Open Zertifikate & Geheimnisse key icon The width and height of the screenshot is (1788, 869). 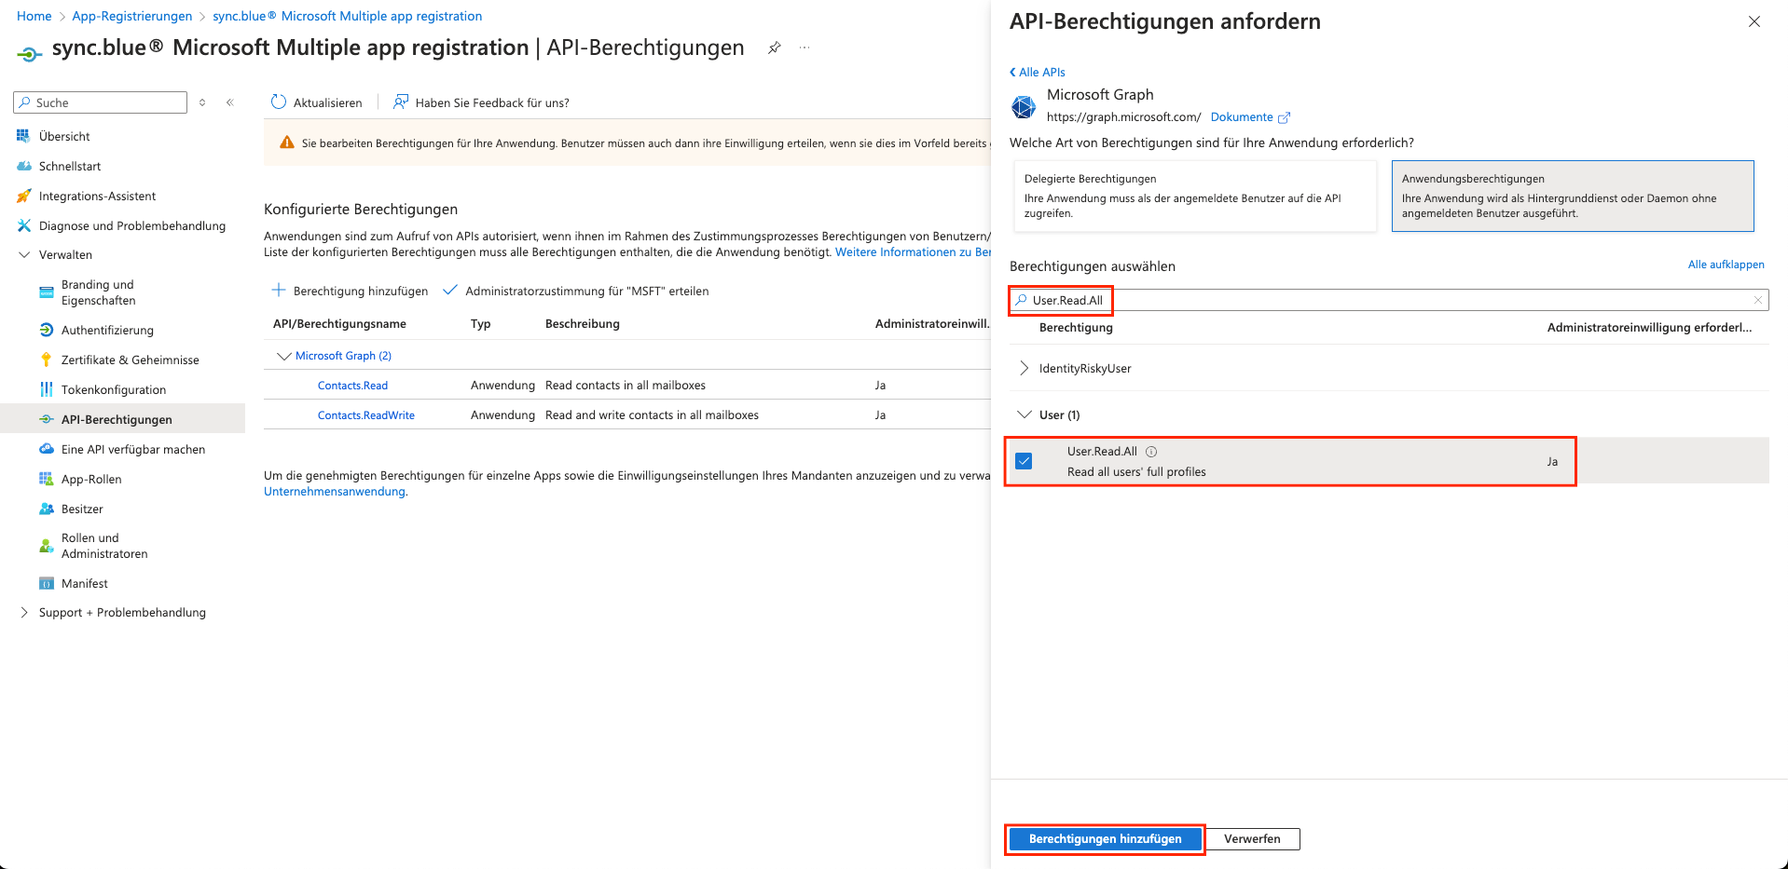[x=47, y=360]
